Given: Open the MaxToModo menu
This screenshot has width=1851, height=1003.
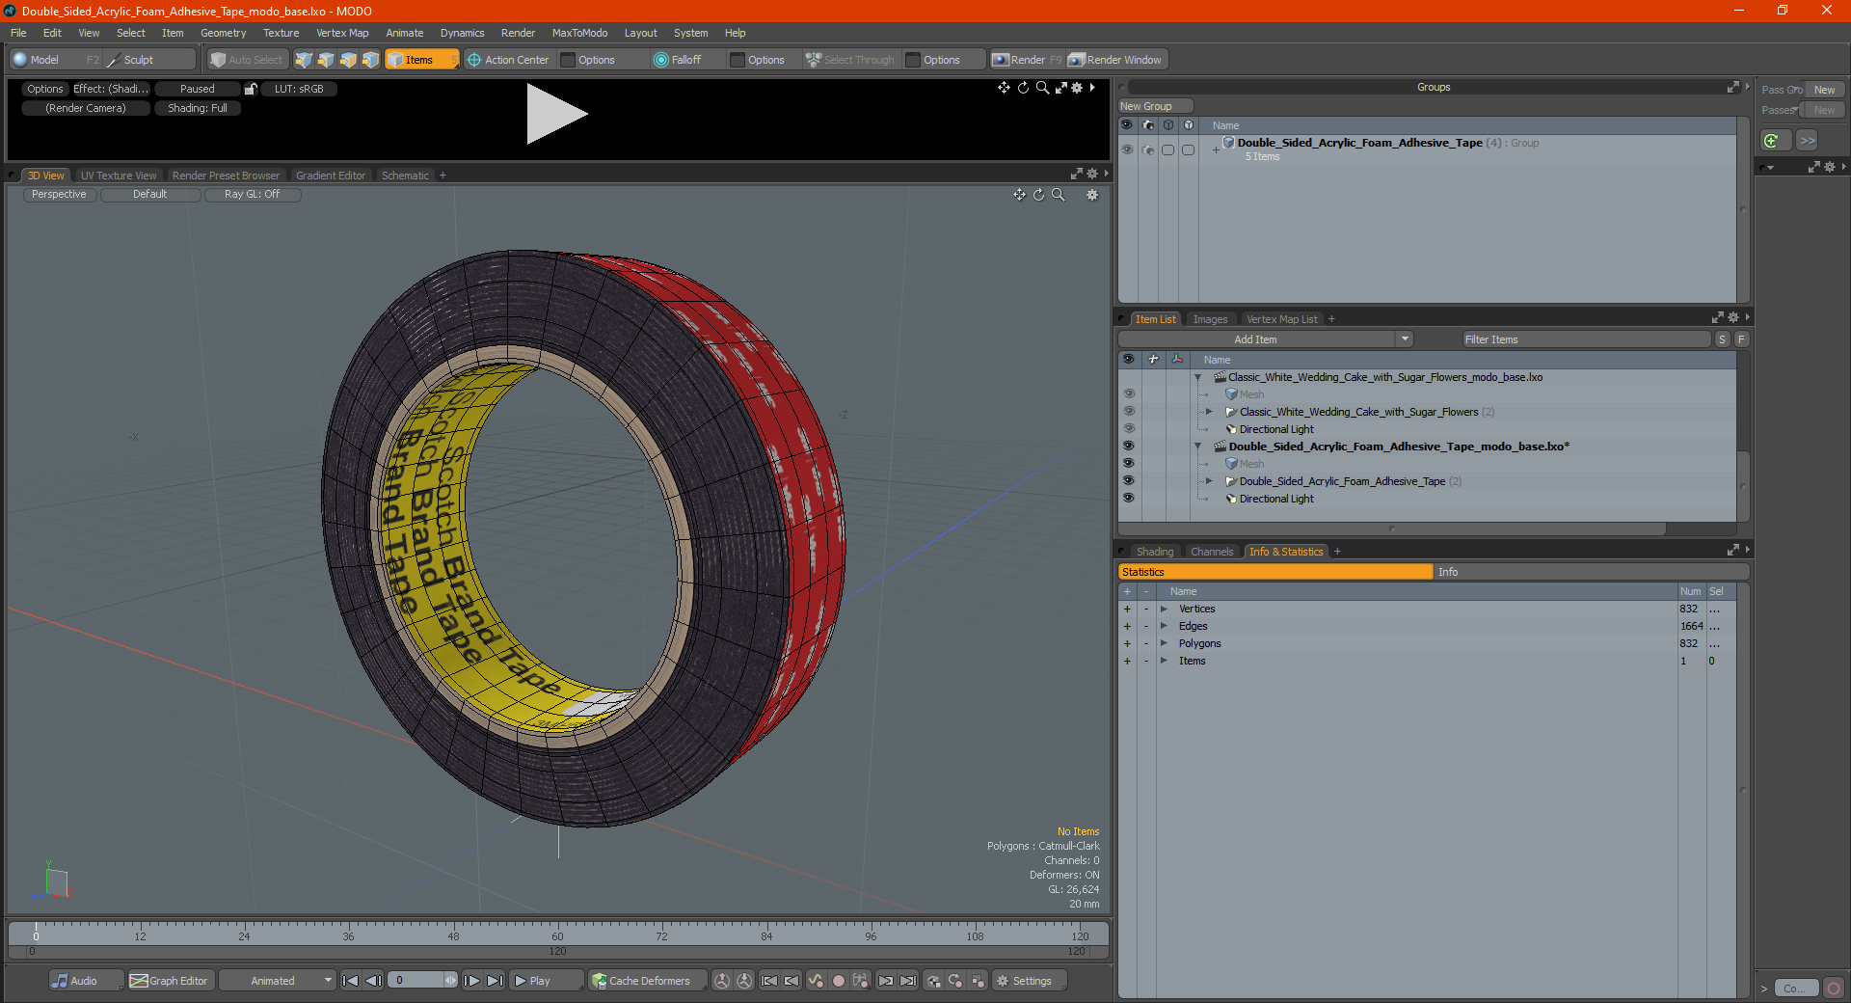Looking at the screenshot, I should [x=579, y=33].
